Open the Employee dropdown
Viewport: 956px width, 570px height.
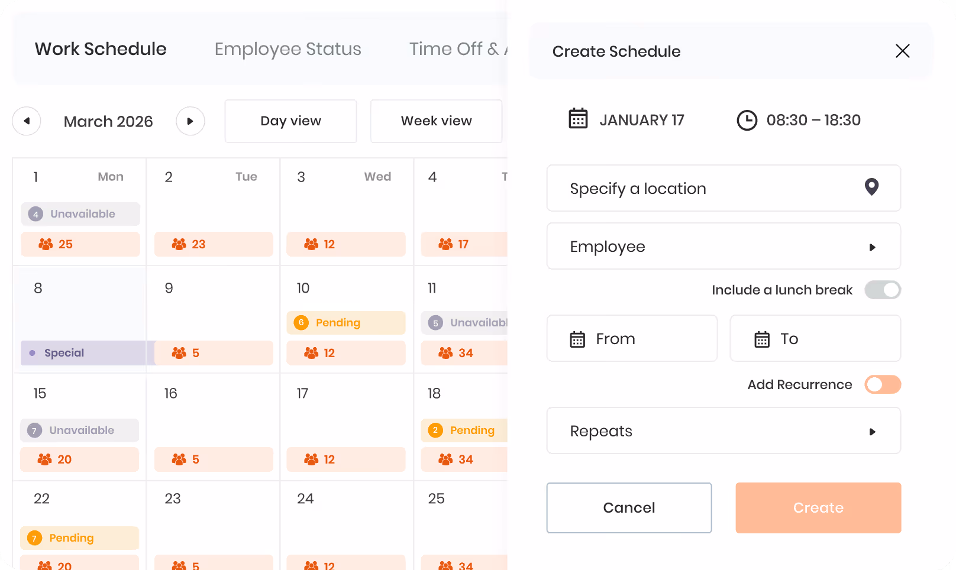coord(724,247)
